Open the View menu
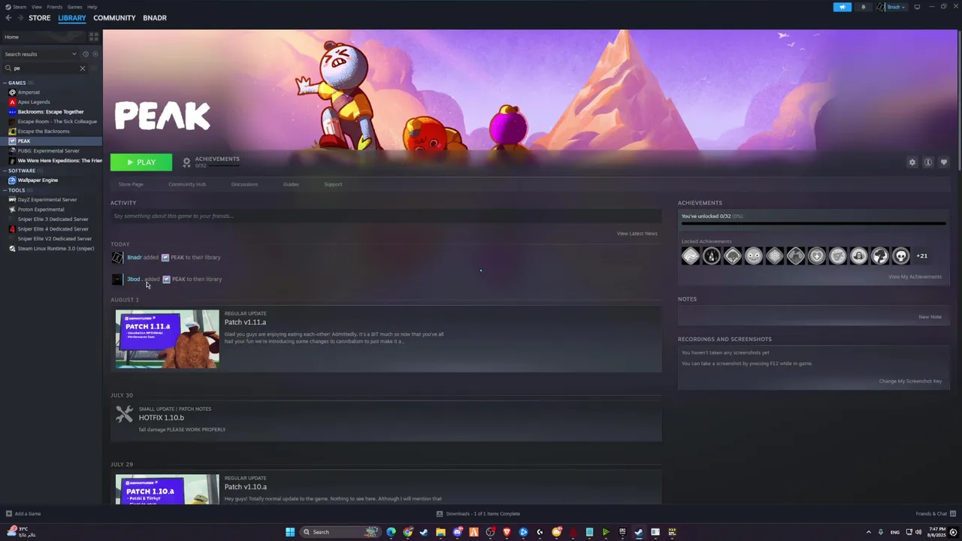Image resolution: width=962 pixels, height=541 pixels. tap(37, 7)
